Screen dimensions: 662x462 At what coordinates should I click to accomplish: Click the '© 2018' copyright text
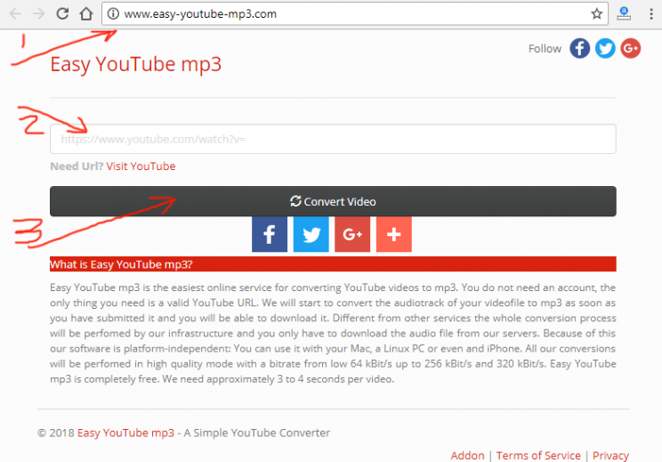coord(56,433)
